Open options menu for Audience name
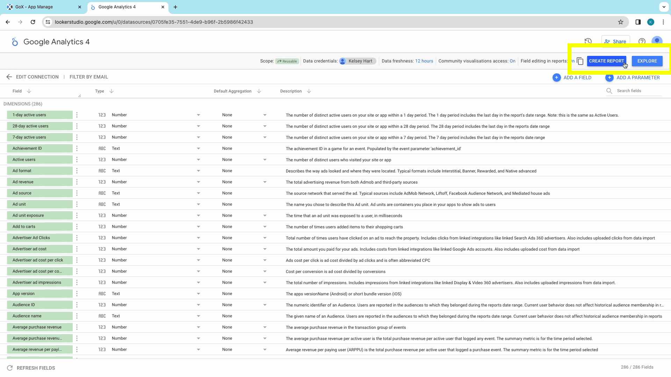 pos(77,316)
